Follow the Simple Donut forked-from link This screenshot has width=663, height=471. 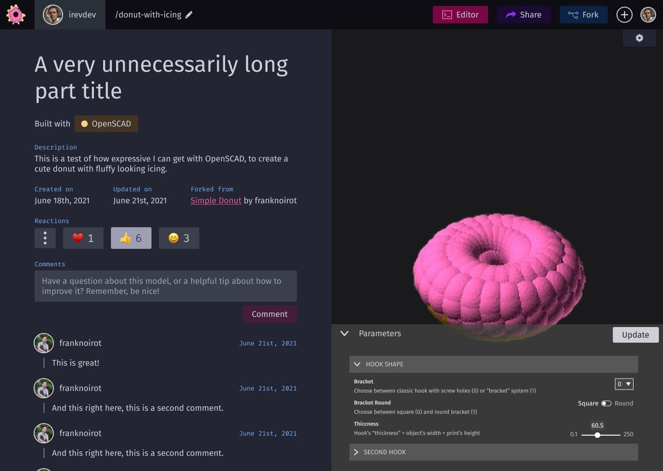click(216, 201)
